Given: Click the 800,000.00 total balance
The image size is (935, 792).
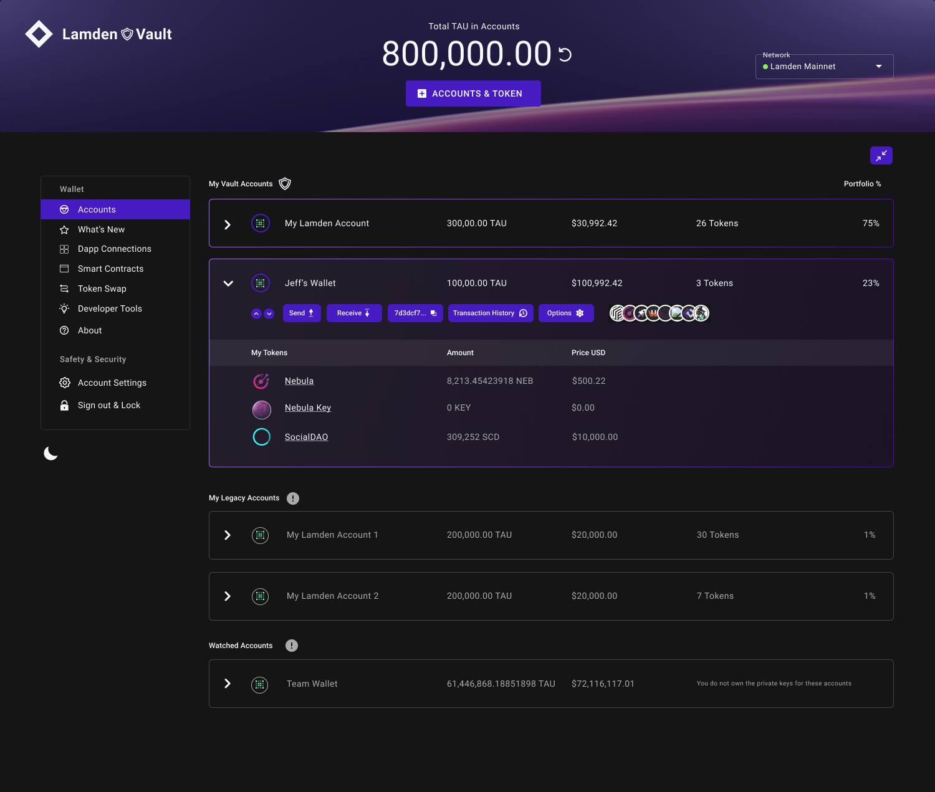Looking at the screenshot, I should pos(467,54).
